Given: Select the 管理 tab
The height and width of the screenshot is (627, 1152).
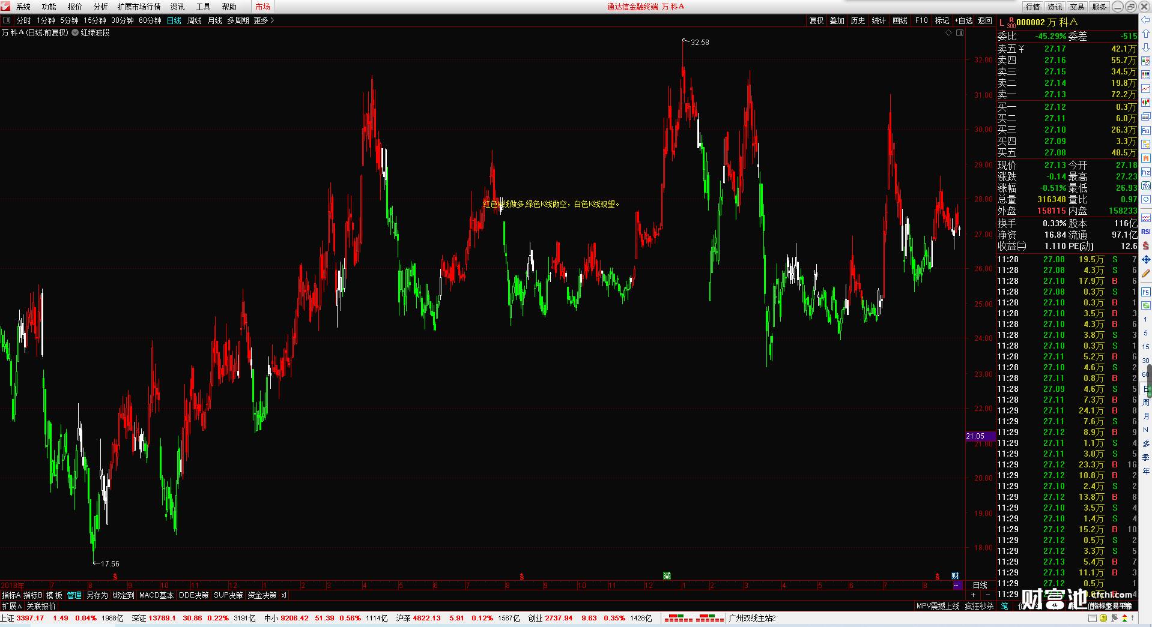Looking at the screenshot, I should click(x=74, y=595).
